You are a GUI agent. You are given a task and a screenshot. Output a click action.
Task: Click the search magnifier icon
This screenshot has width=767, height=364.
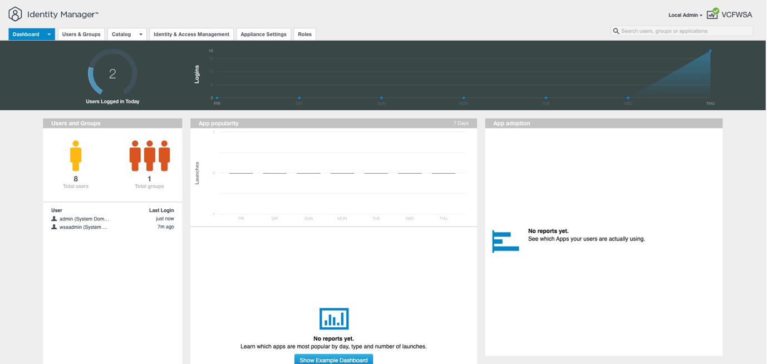pos(616,31)
